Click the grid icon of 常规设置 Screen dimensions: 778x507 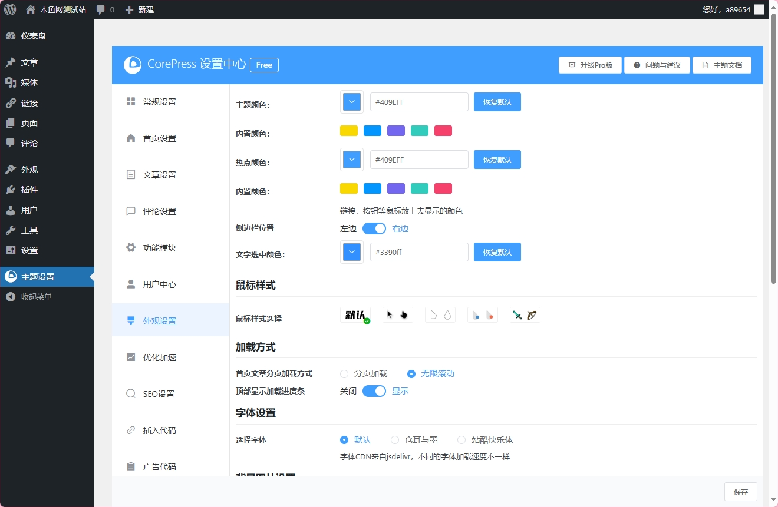131,101
